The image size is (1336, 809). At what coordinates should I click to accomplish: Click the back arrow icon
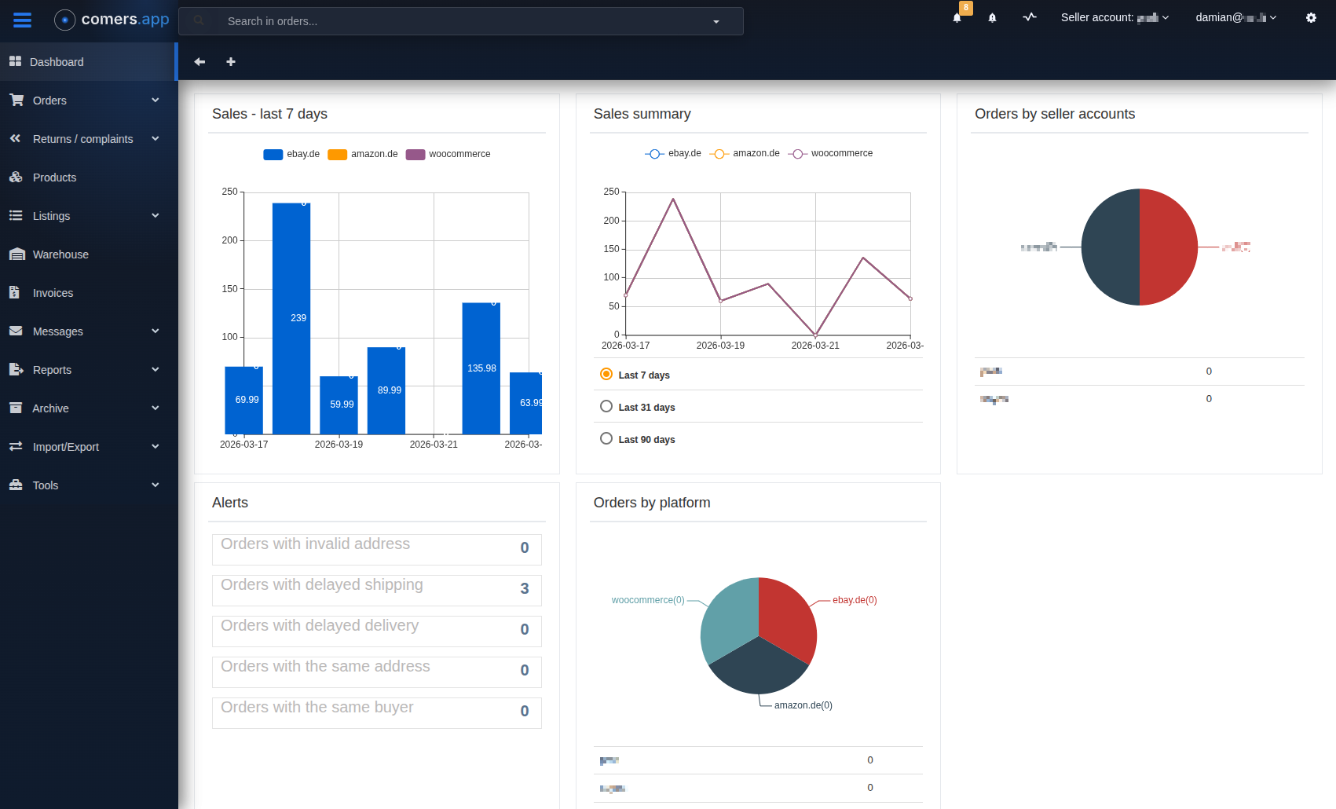point(199,62)
